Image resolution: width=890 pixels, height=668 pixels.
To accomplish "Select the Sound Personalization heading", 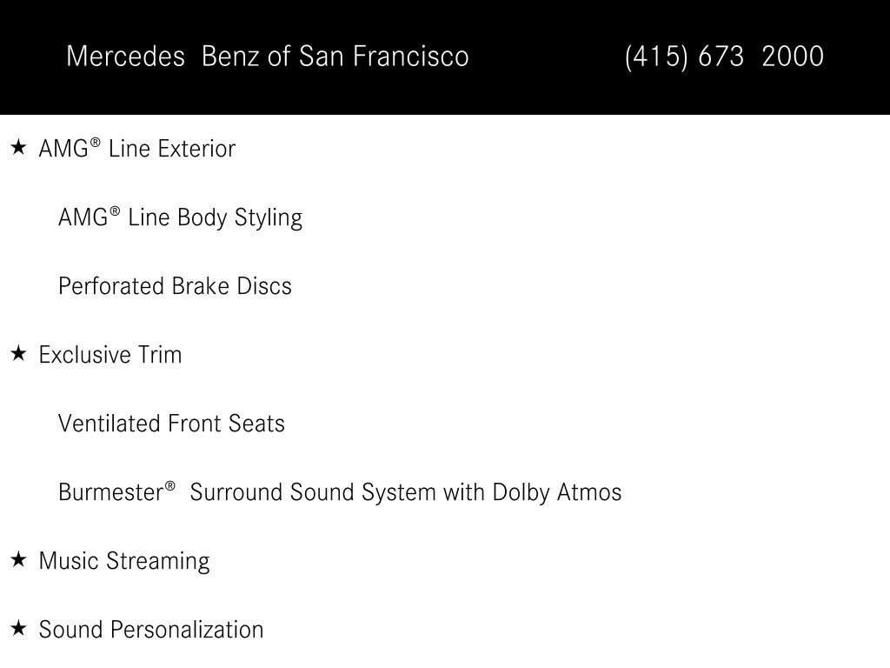I will [151, 630].
